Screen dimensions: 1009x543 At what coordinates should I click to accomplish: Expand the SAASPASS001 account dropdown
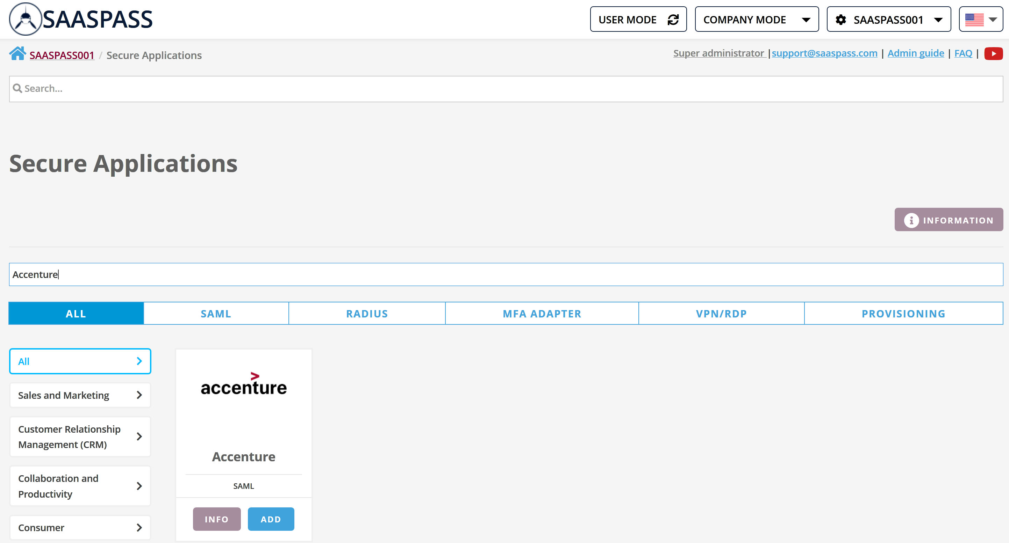(x=938, y=19)
